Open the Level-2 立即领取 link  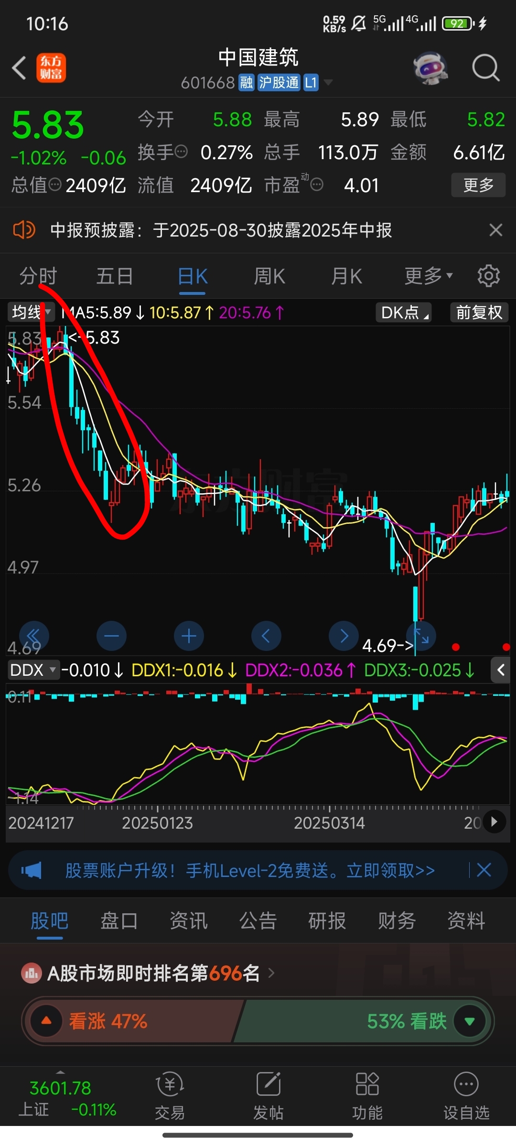coord(391,870)
